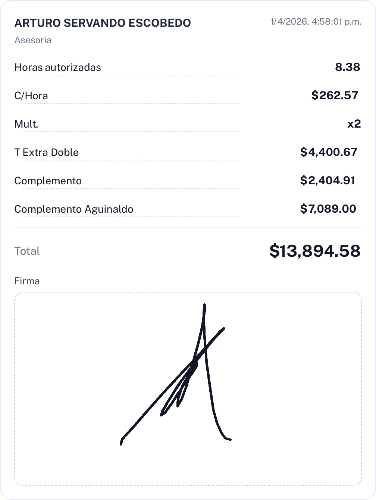Select the x2 multiplier value
Screen dimensions: 376x500
(x=354, y=124)
